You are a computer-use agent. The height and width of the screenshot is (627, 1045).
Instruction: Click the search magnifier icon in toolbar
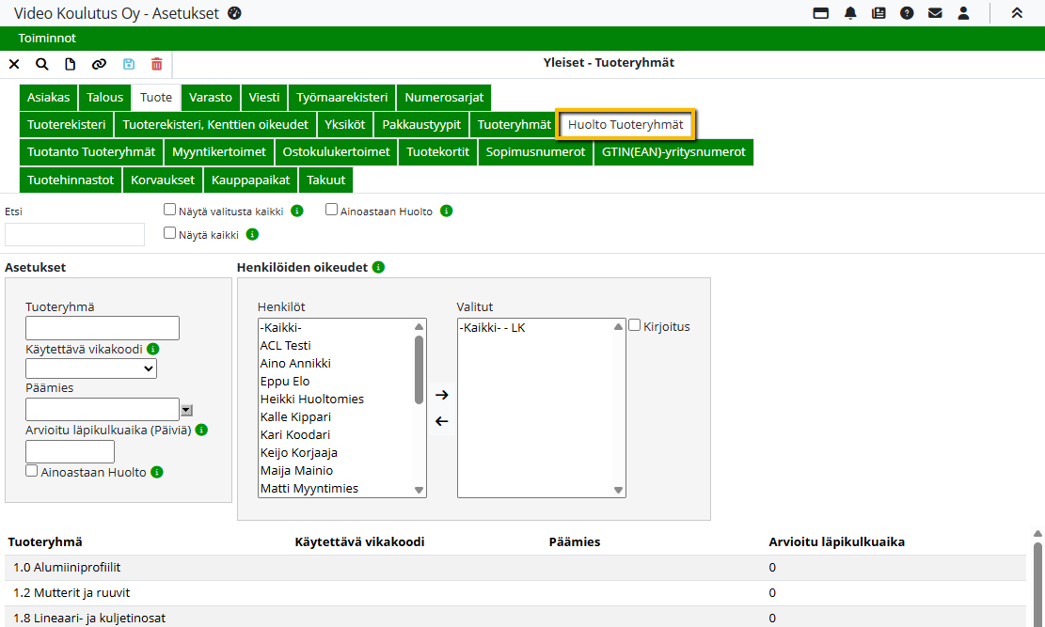pos(42,64)
